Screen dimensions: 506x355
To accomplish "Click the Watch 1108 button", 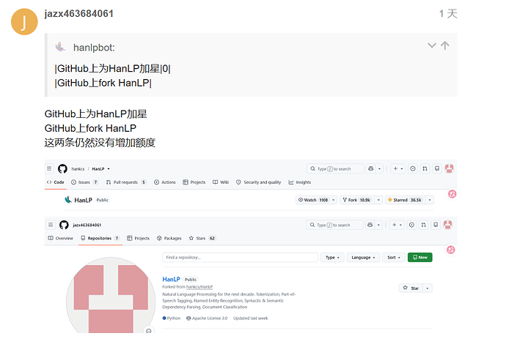I will point(312,200).
